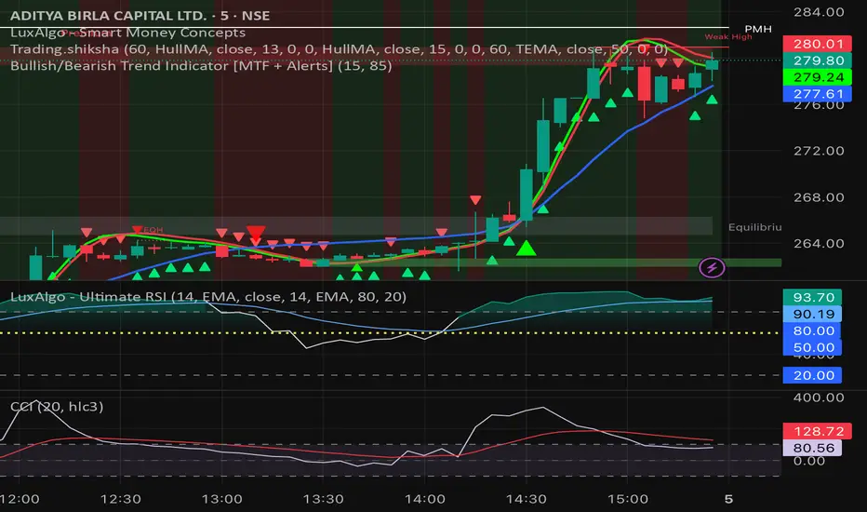Click the 14:30 time axis label
Image resolution: width=867 pixels, height=512 pixels.
point(526,499)
